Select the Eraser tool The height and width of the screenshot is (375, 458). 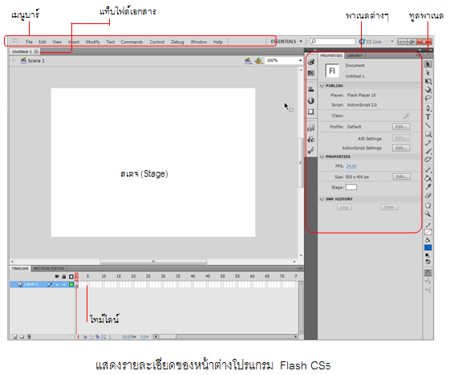point(428,195)
